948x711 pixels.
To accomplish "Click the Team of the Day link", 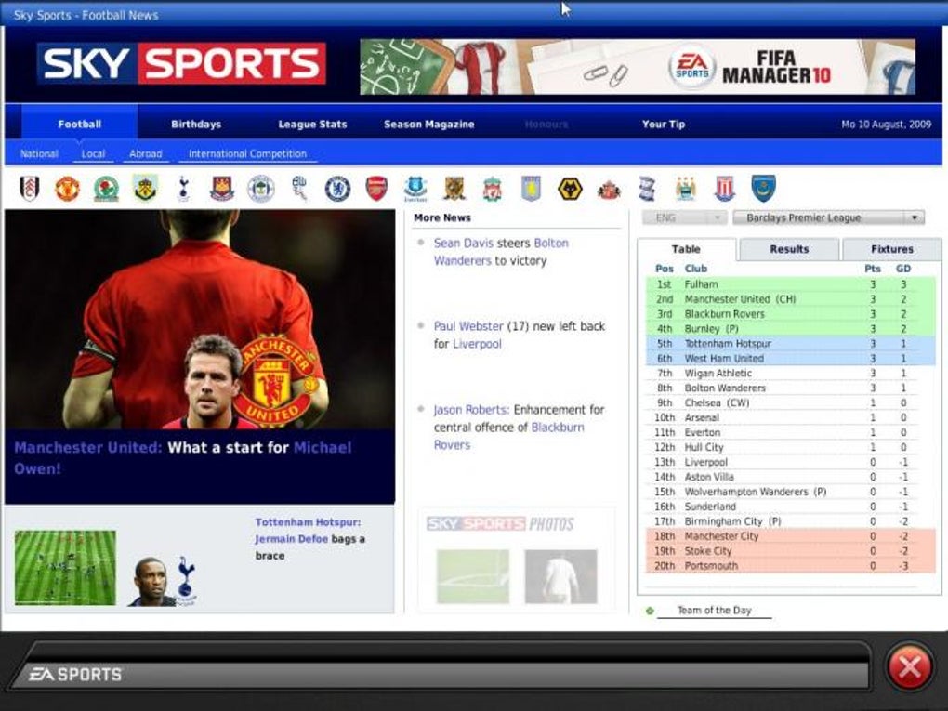I will [x=714, y=611].
